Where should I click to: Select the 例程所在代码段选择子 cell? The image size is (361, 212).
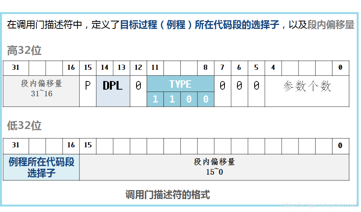coord(41,167)
